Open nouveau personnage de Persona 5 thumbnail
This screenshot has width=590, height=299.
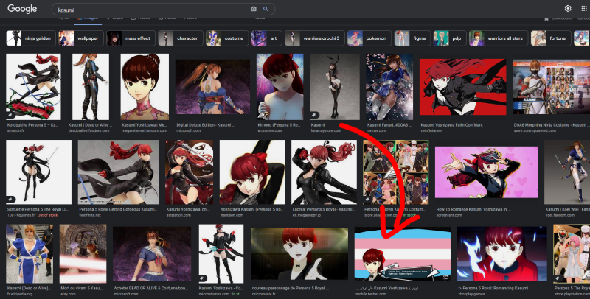point(299,254)
